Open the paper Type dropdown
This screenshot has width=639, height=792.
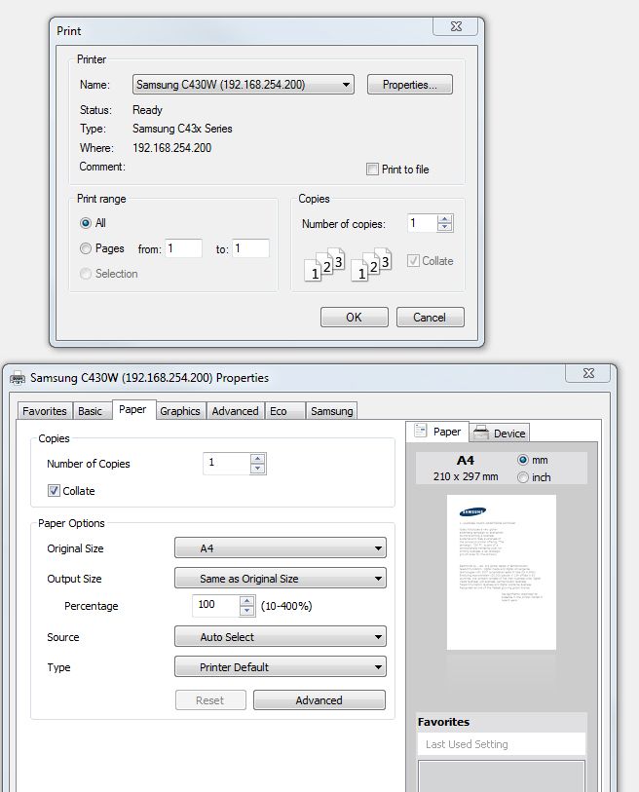coord(281,666)
